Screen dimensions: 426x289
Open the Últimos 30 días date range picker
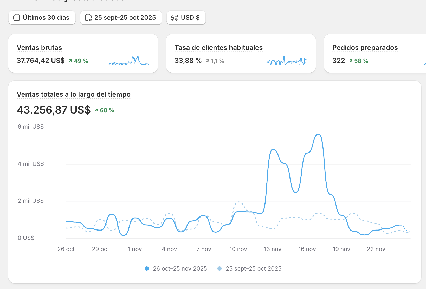click(42, 18)
